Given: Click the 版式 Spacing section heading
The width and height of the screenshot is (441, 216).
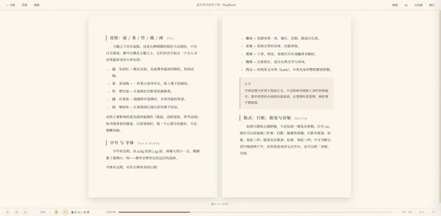Looking at the screenshot, I should tap(273, 118).
